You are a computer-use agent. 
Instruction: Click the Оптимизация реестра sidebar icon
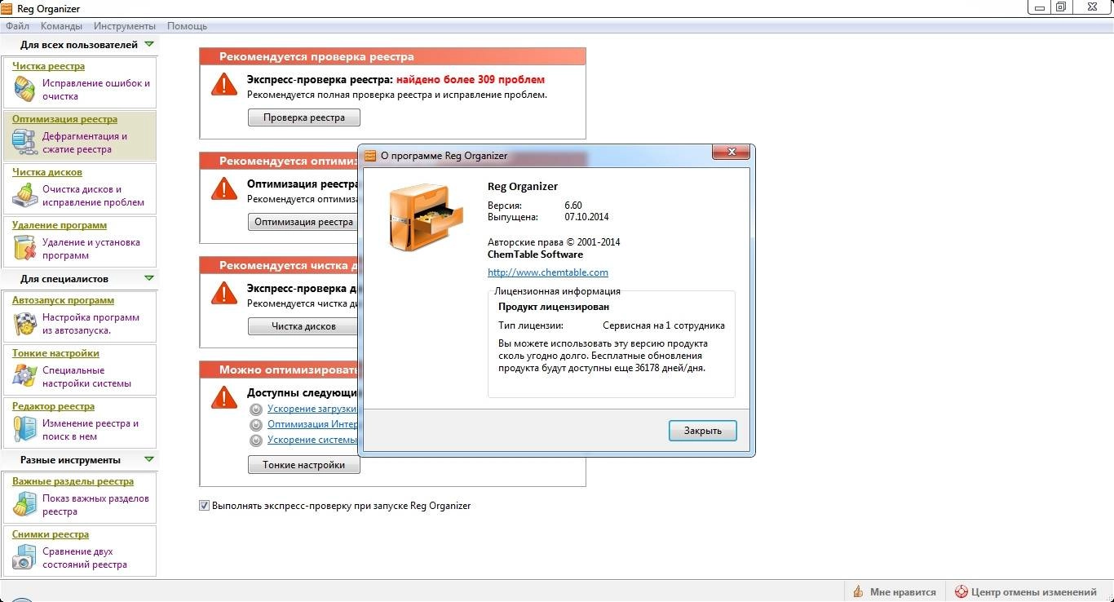pos(24,142)
